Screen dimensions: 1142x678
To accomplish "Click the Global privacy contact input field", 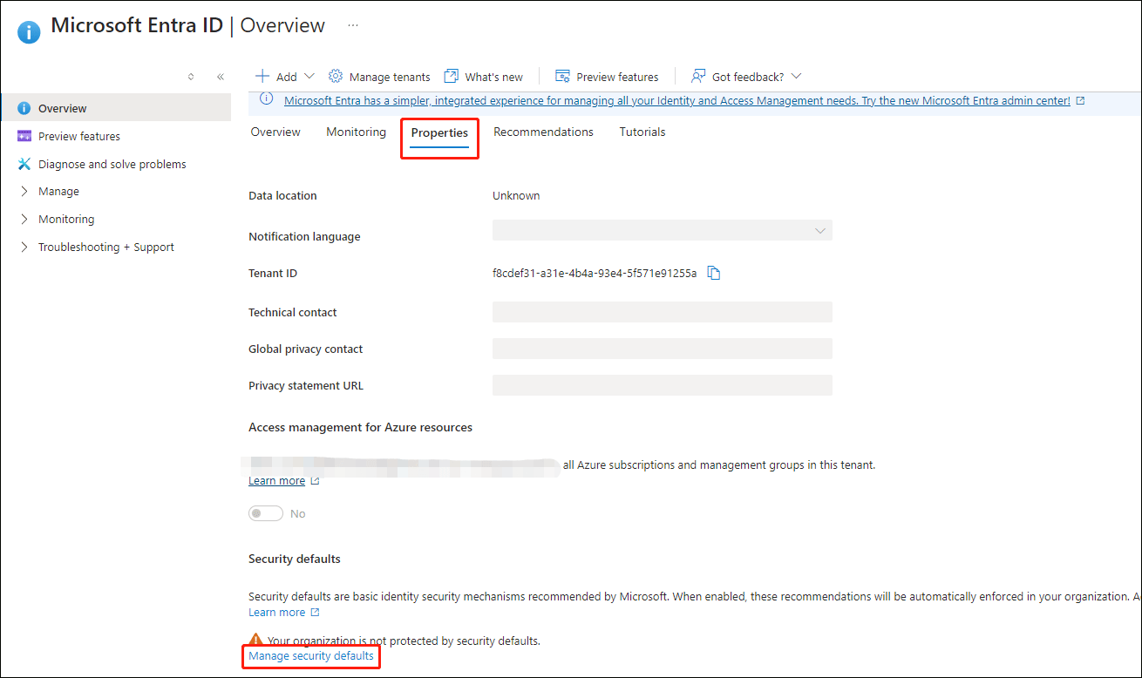I will tap(663, 349).
